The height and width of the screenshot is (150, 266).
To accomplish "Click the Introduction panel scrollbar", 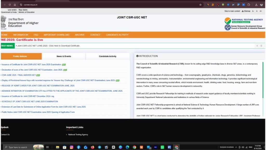I will tap(263, 80).
